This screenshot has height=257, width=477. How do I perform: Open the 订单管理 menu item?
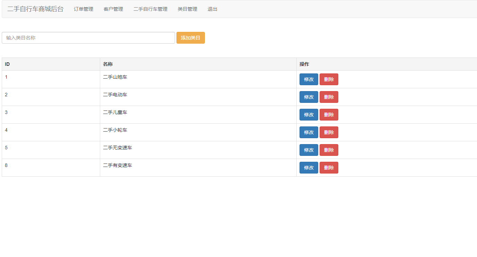83,9
